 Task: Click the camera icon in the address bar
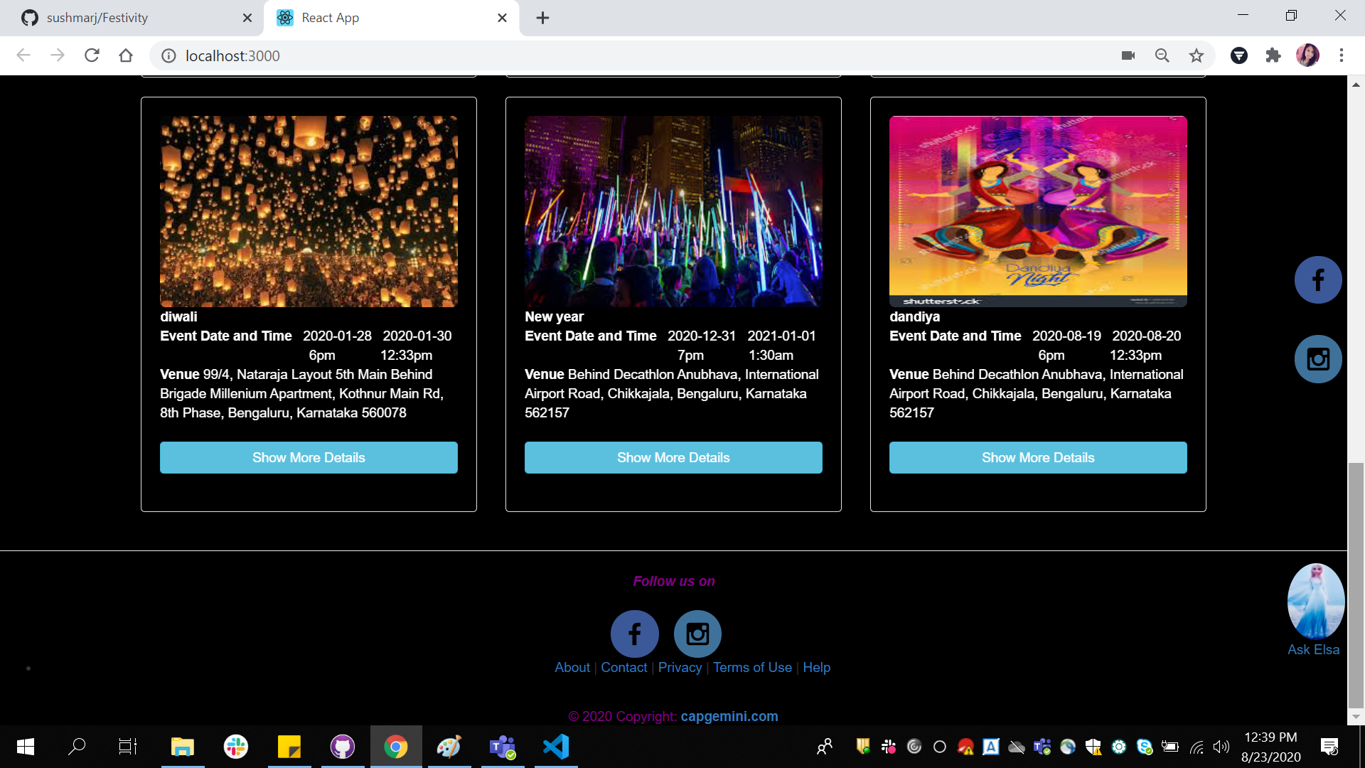tap(1128, 55)
